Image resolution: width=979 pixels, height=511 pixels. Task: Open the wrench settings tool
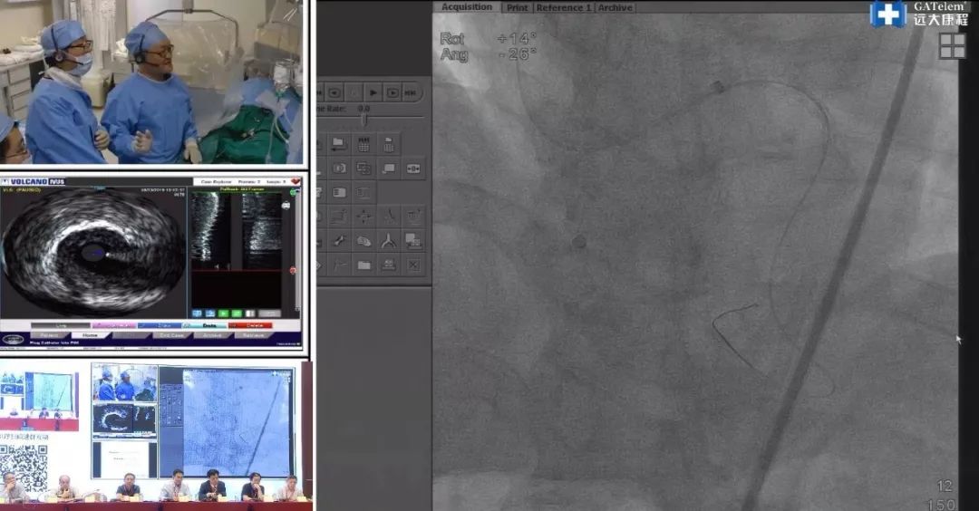[x=339, y=241]
